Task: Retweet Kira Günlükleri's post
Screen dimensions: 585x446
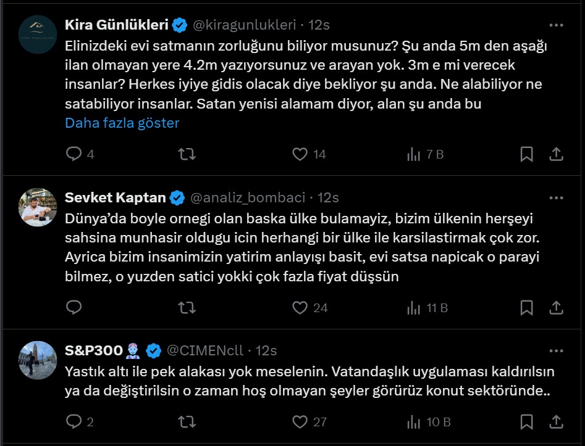Action: [187, 154]
